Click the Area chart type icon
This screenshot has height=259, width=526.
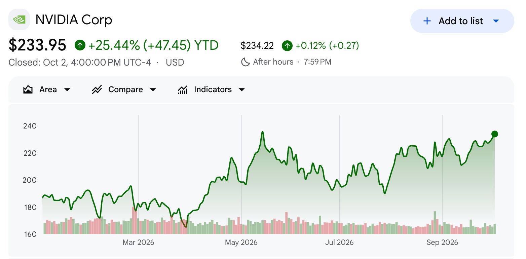coord(28,89)
